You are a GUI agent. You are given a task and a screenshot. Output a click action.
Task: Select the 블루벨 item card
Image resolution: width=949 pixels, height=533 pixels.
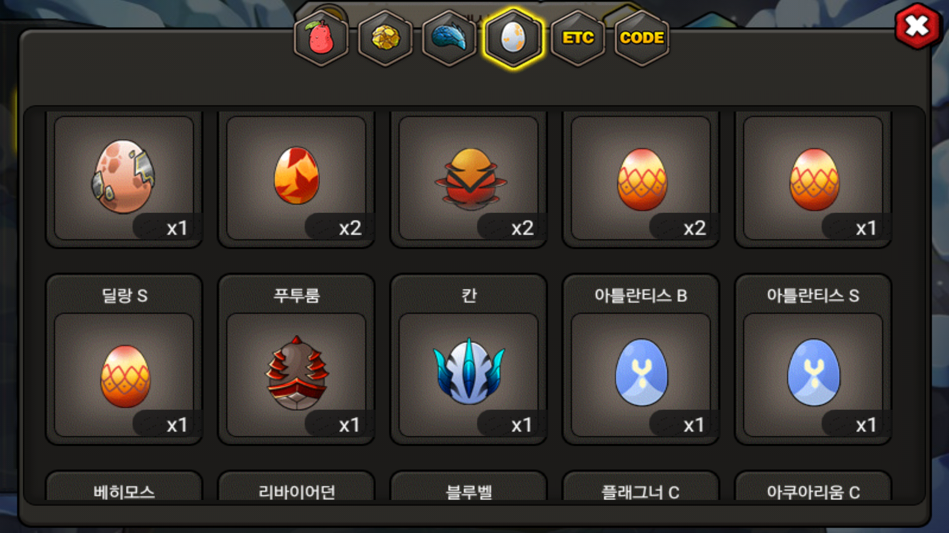469,486
